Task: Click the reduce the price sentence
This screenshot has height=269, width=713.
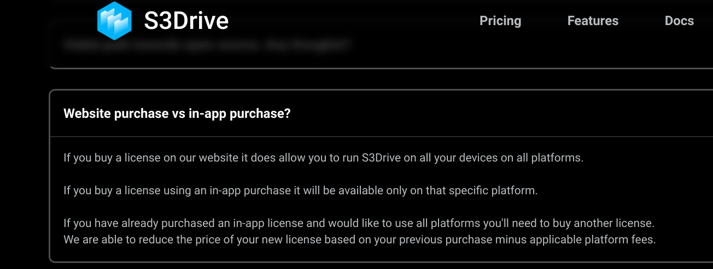Action: [x=360, y=239]
